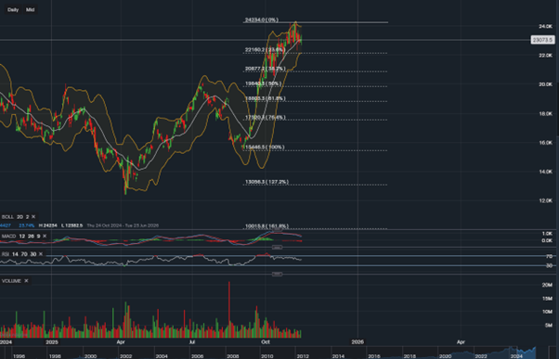
Task: Click the blue 23.74% change readout
Action: pyautogui.click(x=27, y=225)
